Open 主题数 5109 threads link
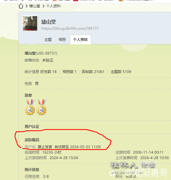171x180 pixels. pos(121,72)
